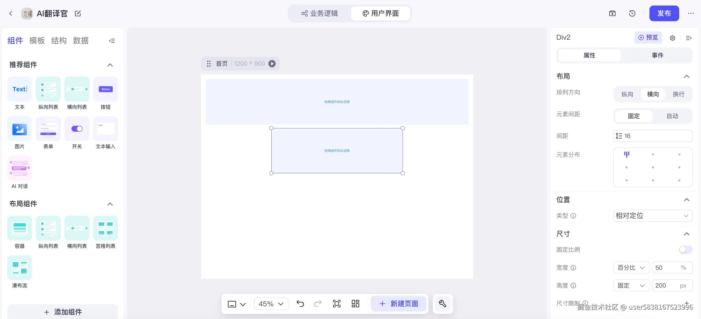The width and height of the screenshot is (701, 319).
Task: Redo the last action
Action: (318, 304)
